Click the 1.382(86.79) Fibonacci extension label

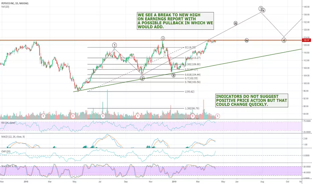[192, 108]
